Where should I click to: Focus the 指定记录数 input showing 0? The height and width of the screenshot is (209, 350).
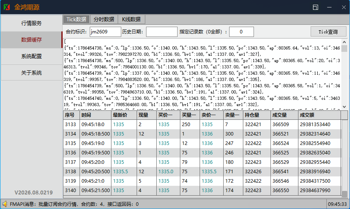click(241, 32)
